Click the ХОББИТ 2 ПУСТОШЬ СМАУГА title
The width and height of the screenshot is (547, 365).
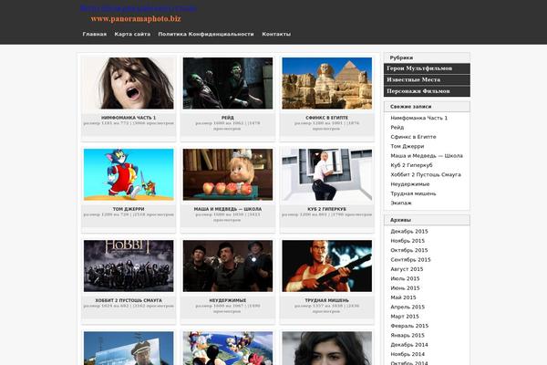(x=129, y=300)
